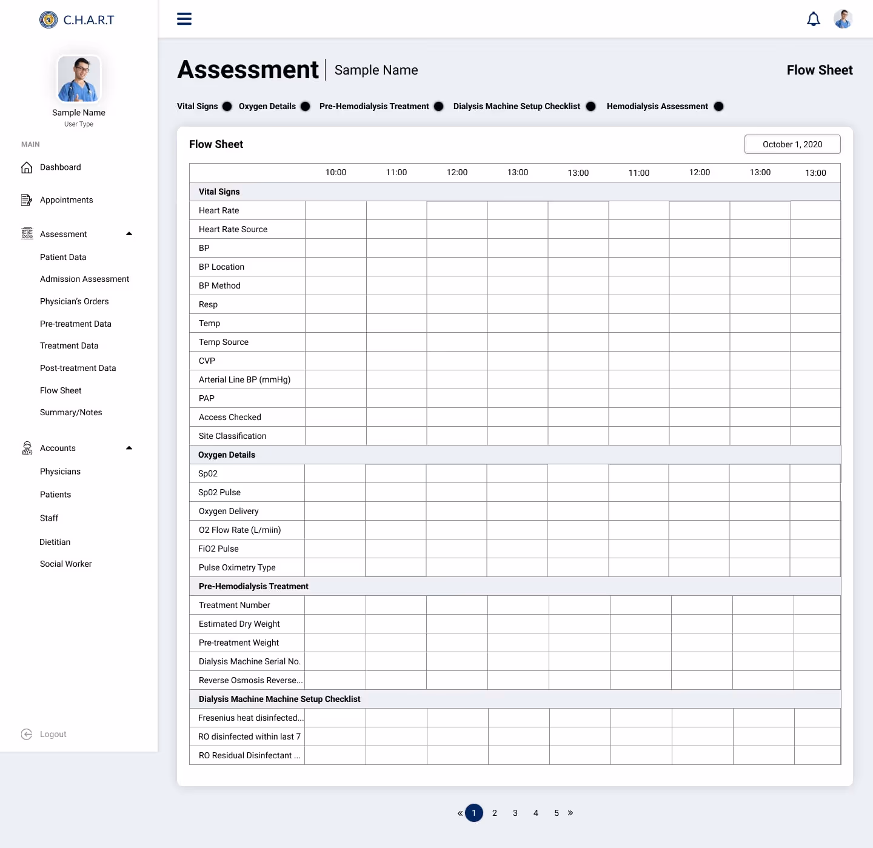Viewport: 873px width, 848px height.
Task: Open Pre-treatment Data page
Action: click(x=76, y=324)
